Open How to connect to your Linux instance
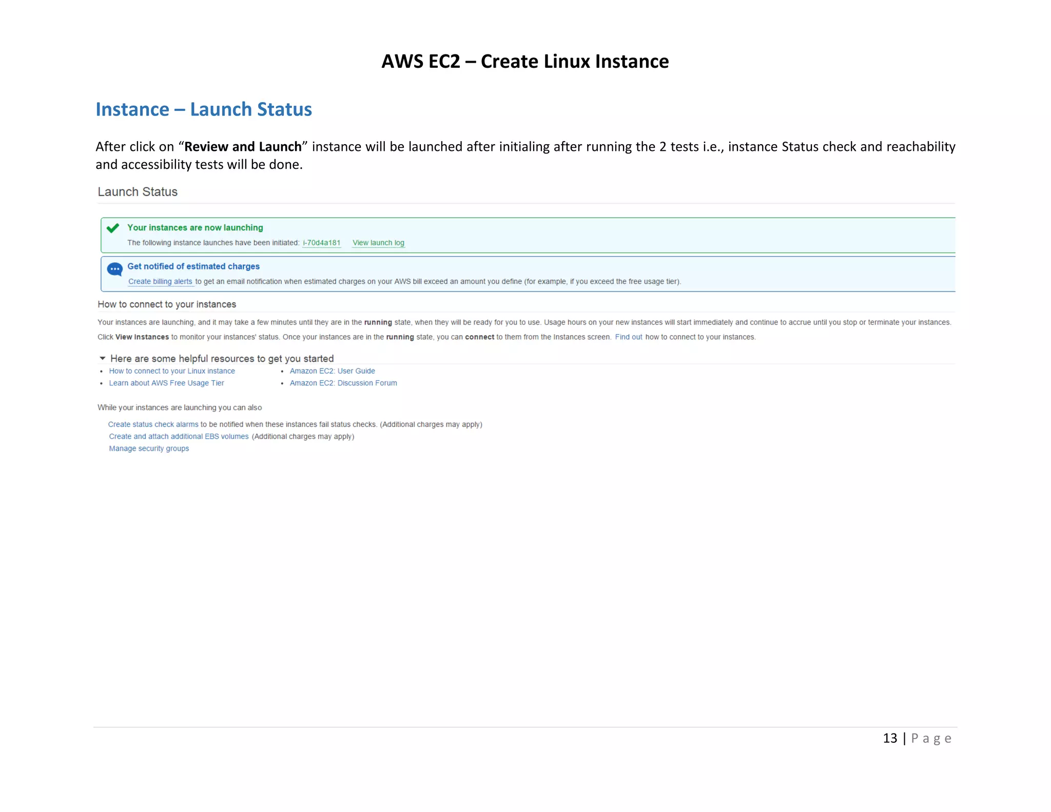 click(x=172, y=371)
